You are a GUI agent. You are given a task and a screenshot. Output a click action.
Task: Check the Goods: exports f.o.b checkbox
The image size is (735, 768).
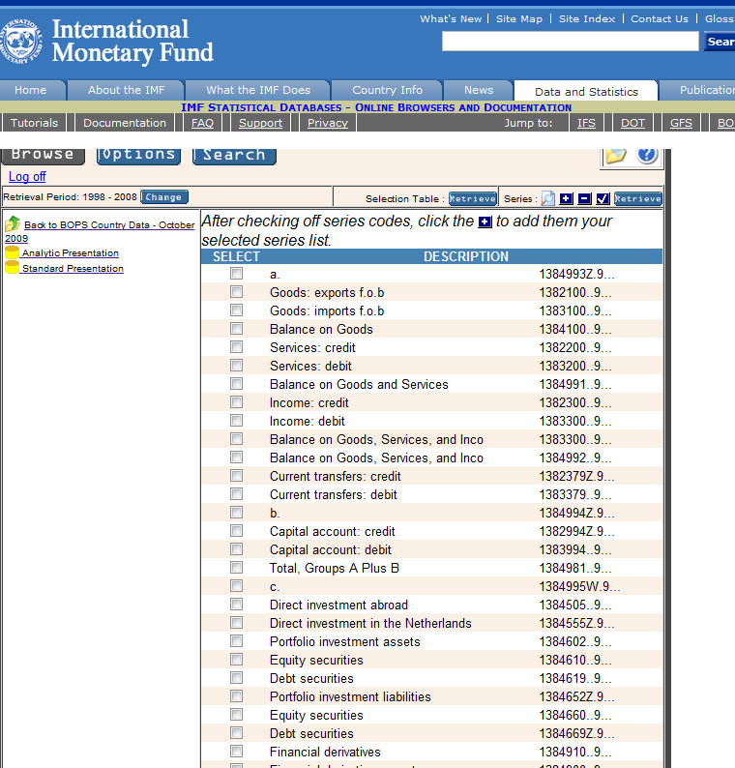pos(236,292)
